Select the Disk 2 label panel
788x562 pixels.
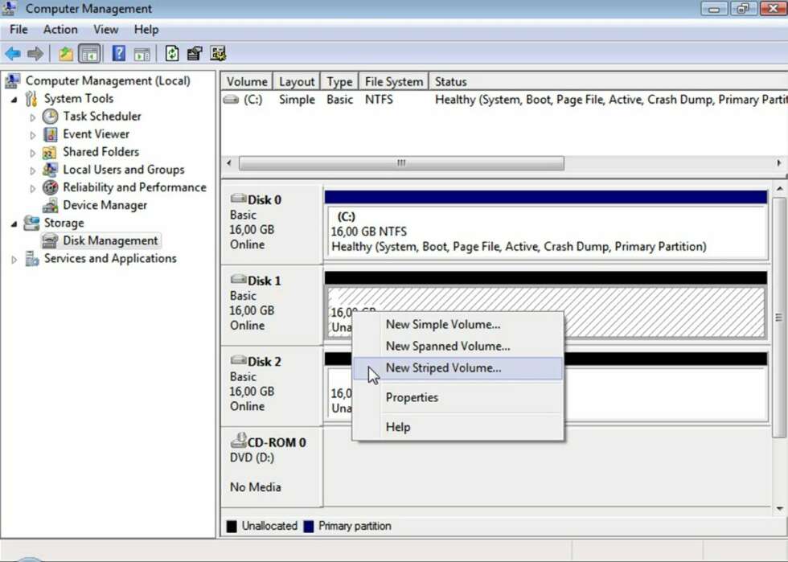tap(272, 386)
